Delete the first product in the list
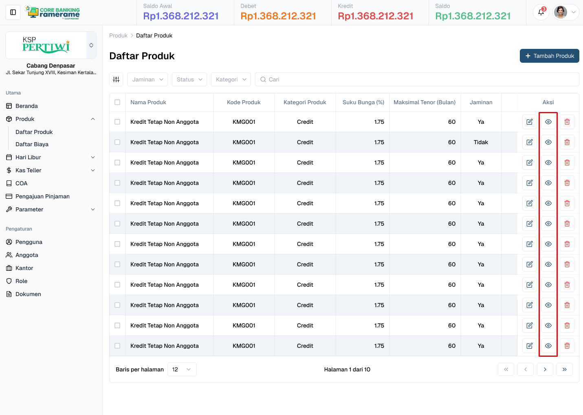 click(x=567, y=121)
